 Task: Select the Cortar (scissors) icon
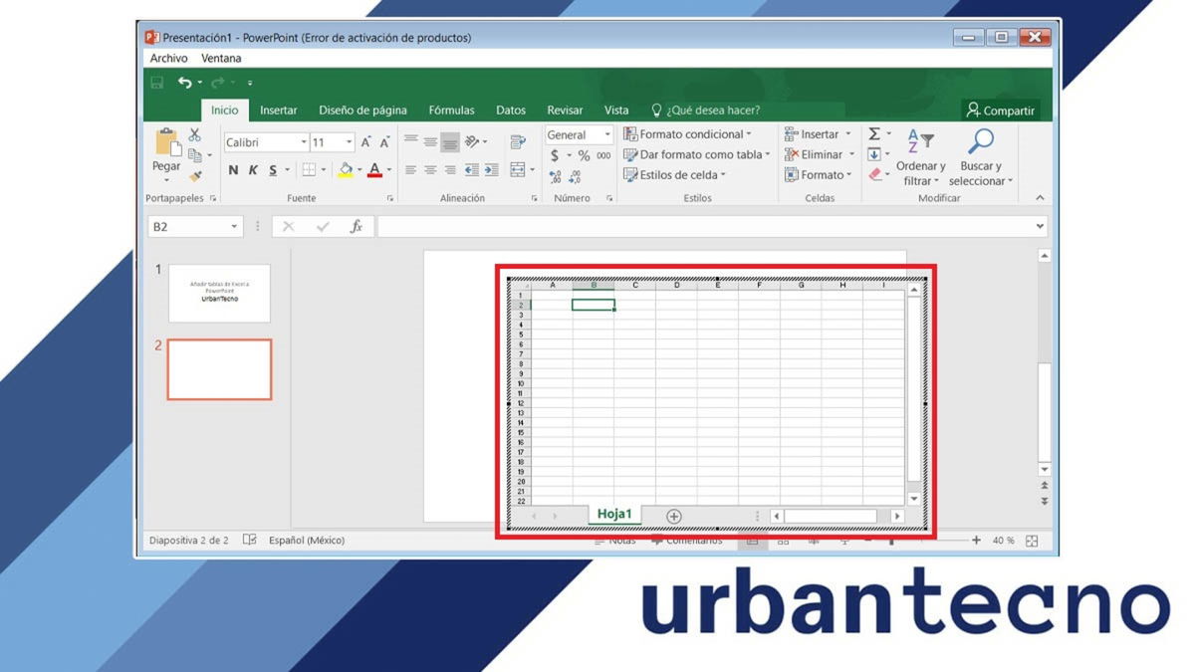tap(194, 133)
